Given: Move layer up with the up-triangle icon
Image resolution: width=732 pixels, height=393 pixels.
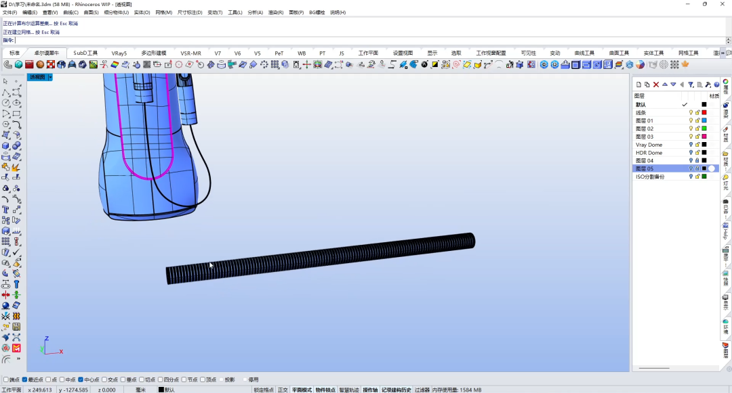Looking at the screenshot, I should [665, 85].
